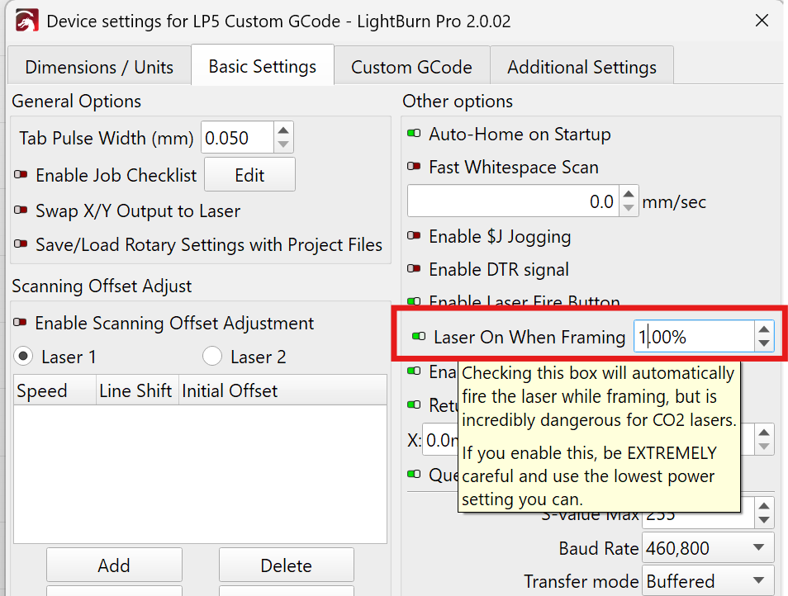This screenshot has height=596, width=788.
Task: Click the Edit button for Job Checklist
Action: click(249, 175)
